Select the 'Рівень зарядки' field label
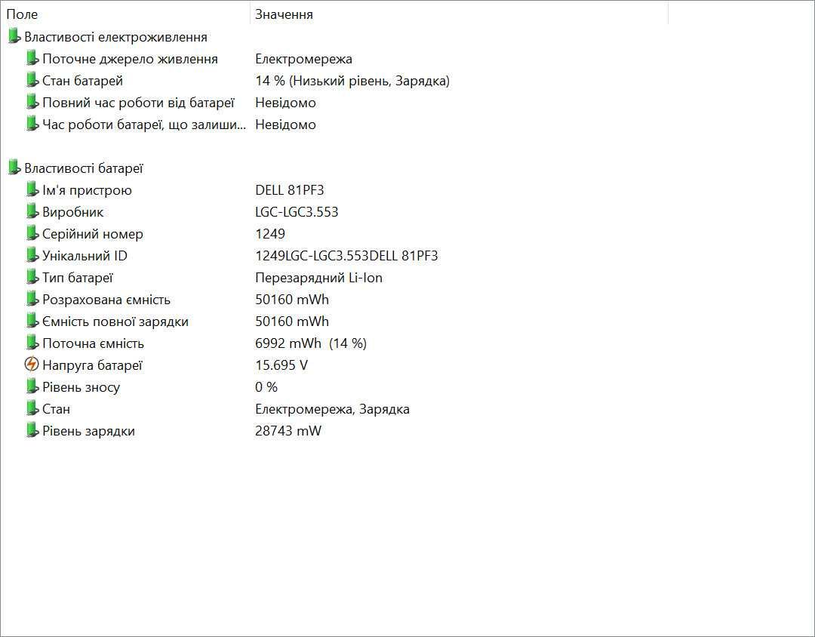The height and width of the screenshot is (637, 815). (x=88, y=430)
